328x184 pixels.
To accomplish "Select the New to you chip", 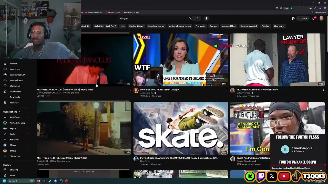I will click(279, 26).
